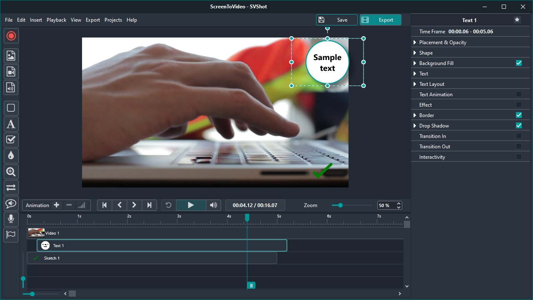
Task: Click the red Record button
Action: [x=11, y=36]
